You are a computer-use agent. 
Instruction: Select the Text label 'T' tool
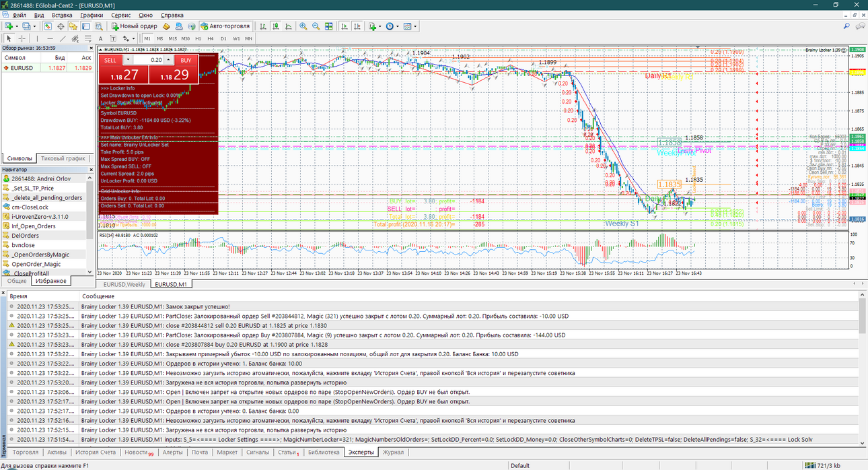(x=113, y=38)
